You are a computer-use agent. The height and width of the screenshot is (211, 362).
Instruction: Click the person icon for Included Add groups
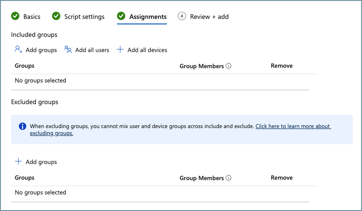tap(18, 50)
